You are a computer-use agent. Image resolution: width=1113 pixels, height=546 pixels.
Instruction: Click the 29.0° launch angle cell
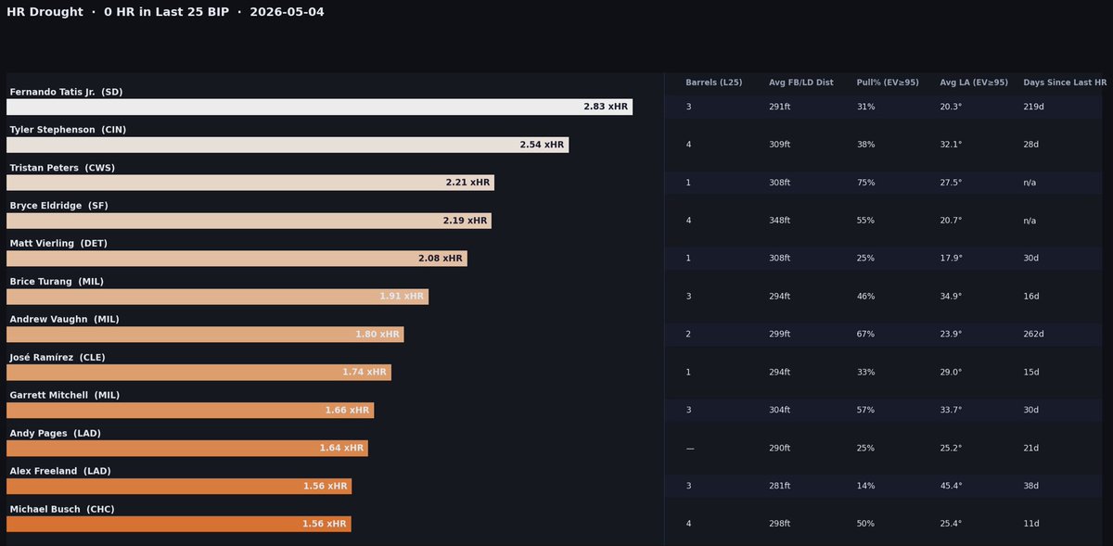click(951, 373)
